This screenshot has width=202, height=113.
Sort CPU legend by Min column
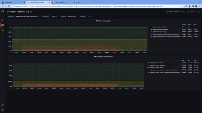195,24
